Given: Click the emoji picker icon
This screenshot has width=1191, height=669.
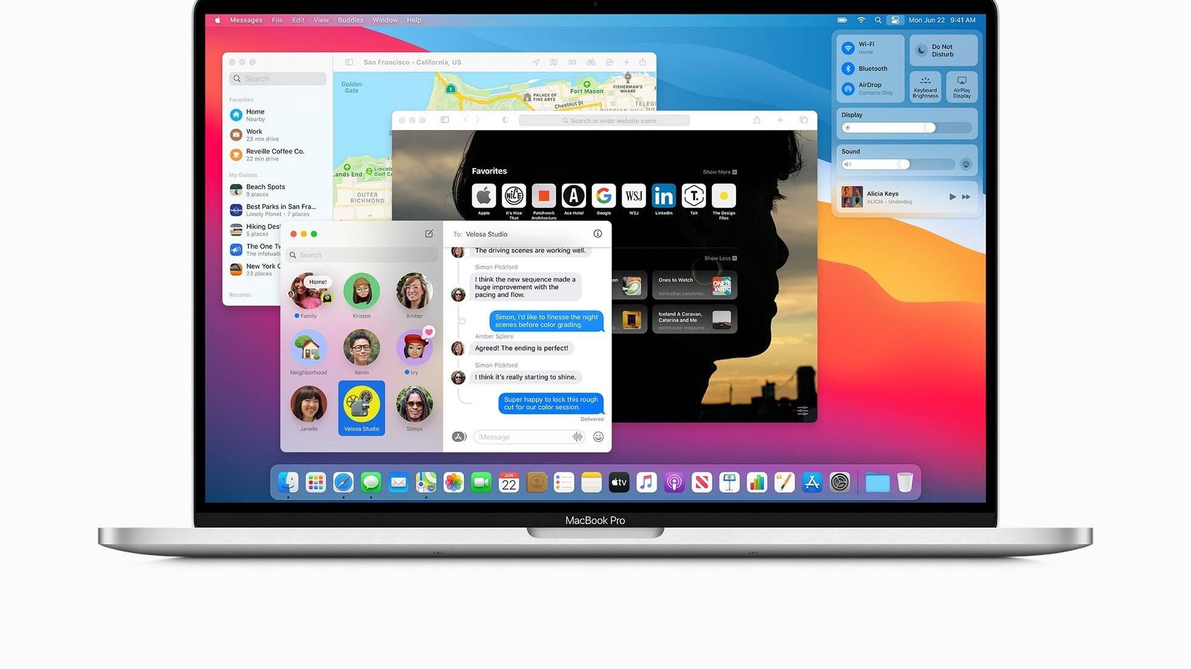Looking at the screenshot, I should pyautogui.click(x=598, y=437).
